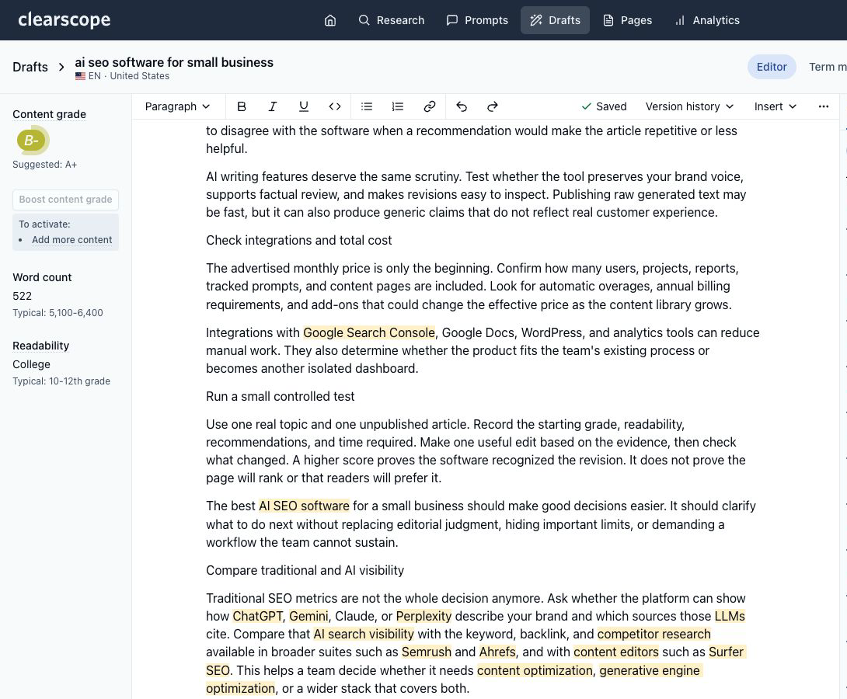Click highlighted term Gemini
This screenshot has width=847, height=699.
(x=308, y=616)
